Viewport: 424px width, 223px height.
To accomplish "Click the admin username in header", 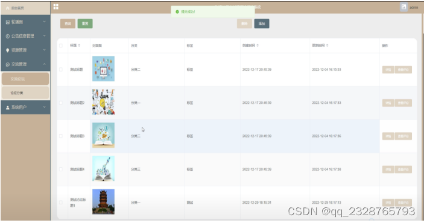I will 414,7.
